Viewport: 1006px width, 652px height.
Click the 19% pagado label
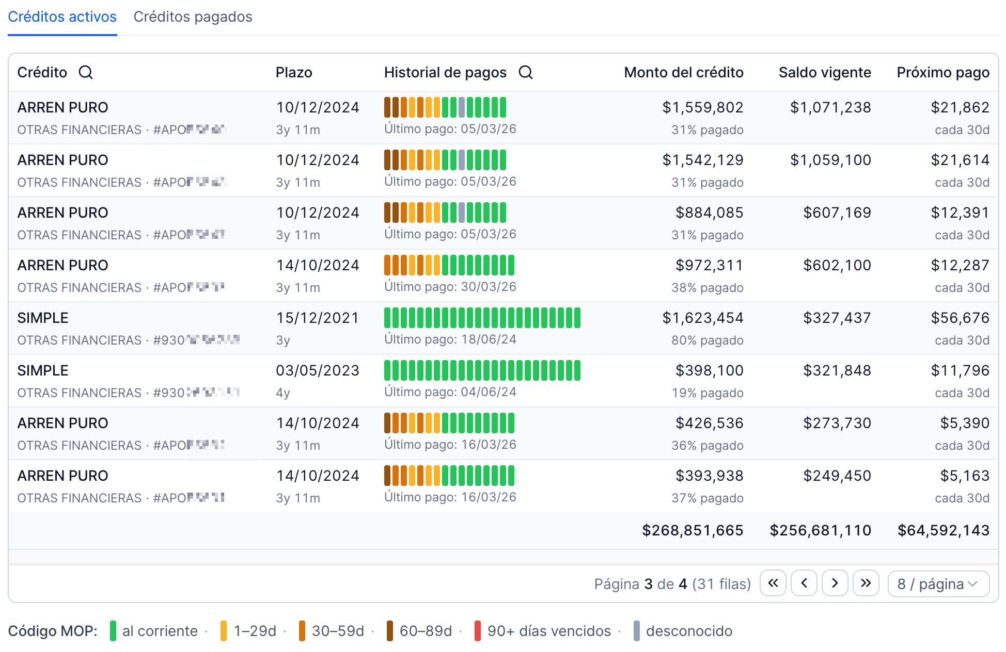click(x=708, y=393)
